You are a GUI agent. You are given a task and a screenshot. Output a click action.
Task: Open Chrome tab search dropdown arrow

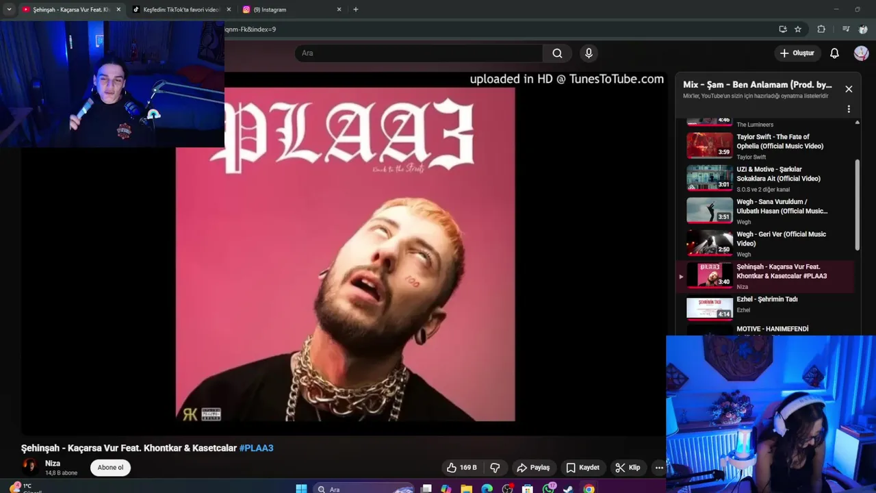[x=9, y=10]
